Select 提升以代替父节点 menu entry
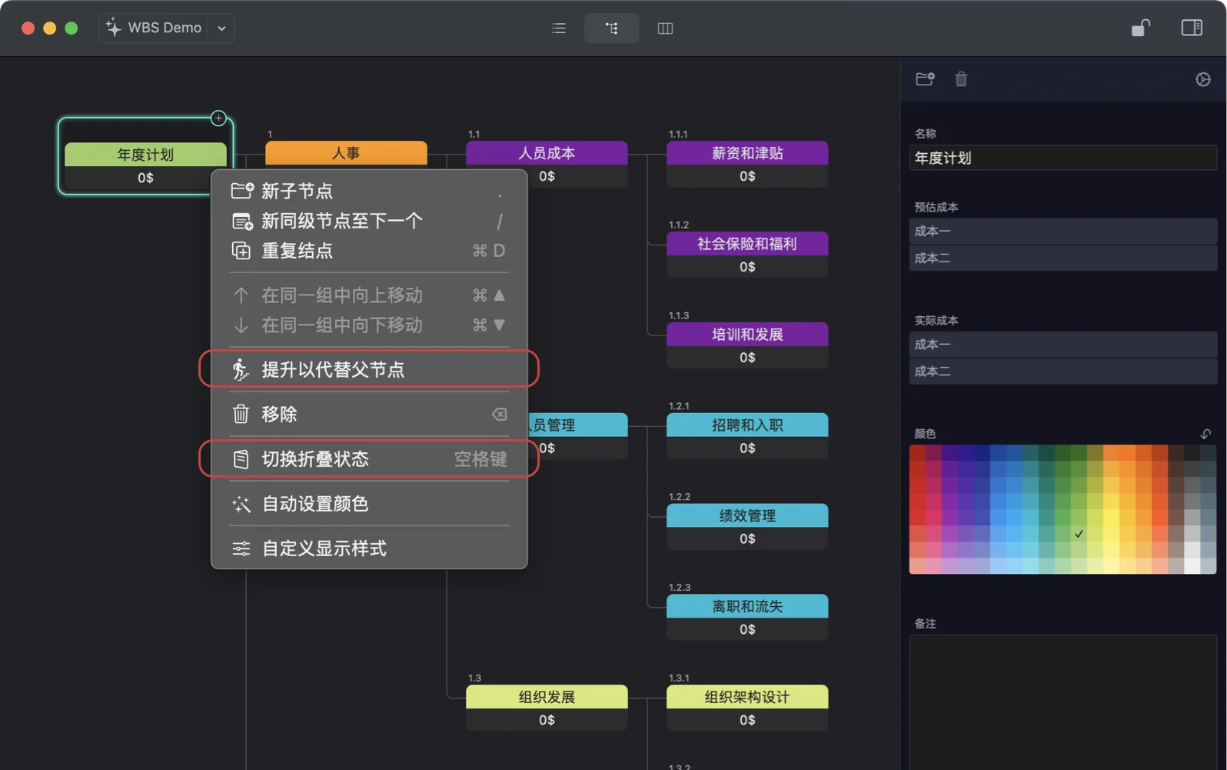1227x770 pixels. pyautogui.click(x=369, y=369)
